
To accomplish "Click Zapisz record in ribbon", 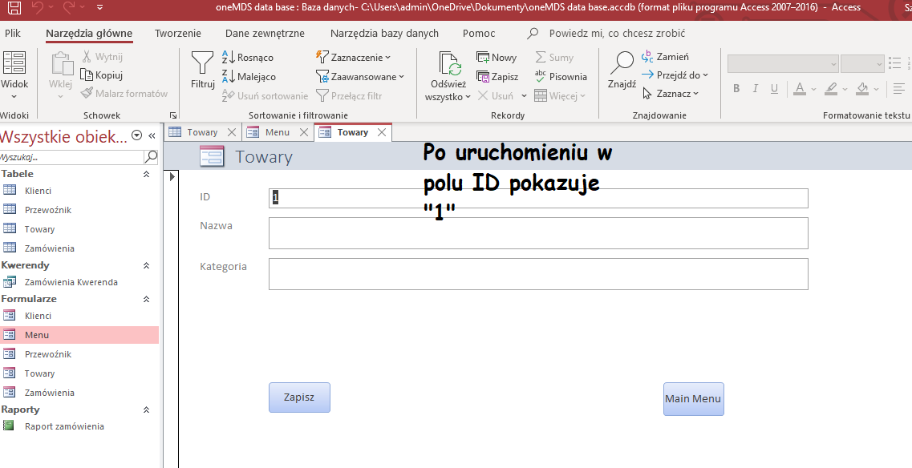I will coord(497,77).
